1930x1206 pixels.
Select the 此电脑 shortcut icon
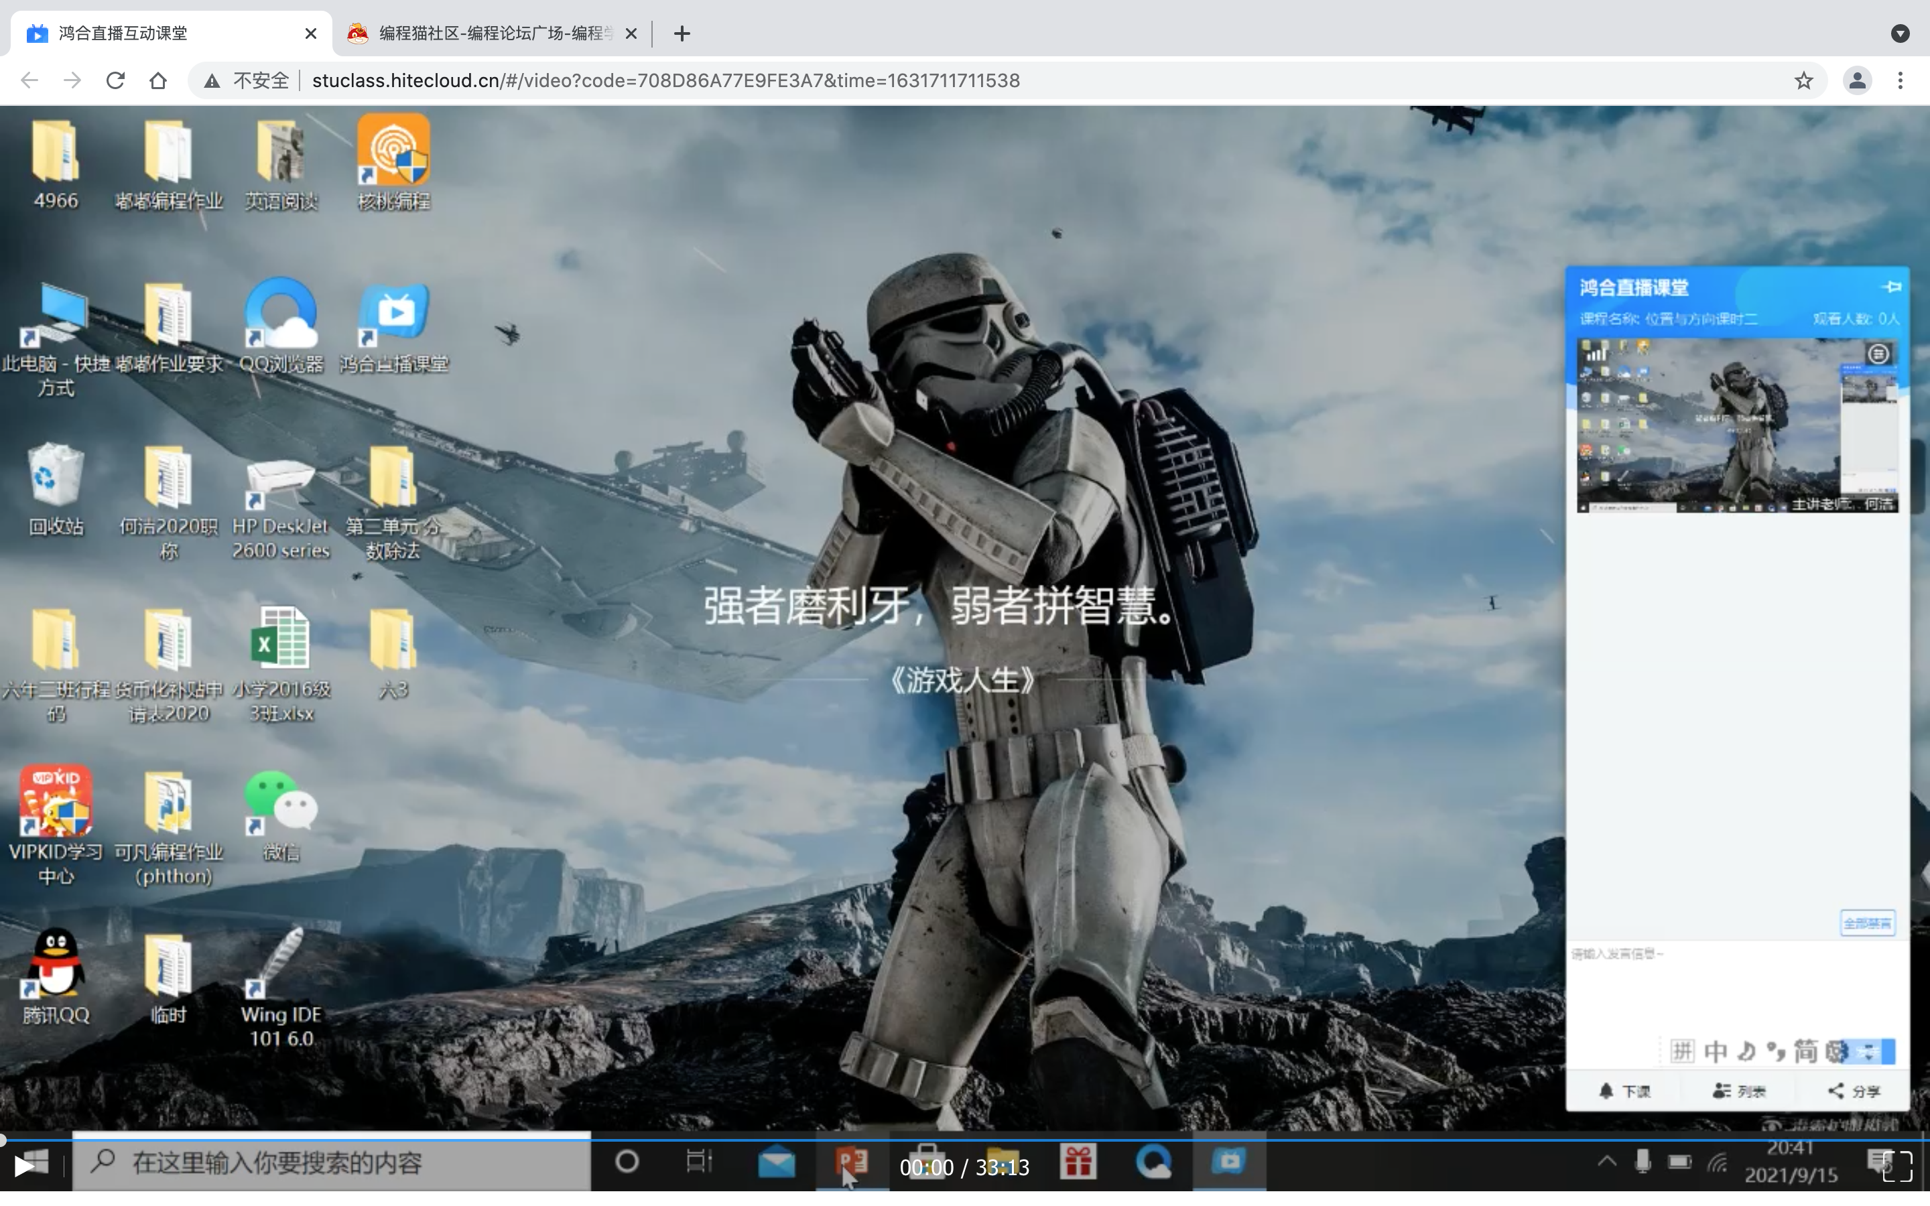coord(56,315)
